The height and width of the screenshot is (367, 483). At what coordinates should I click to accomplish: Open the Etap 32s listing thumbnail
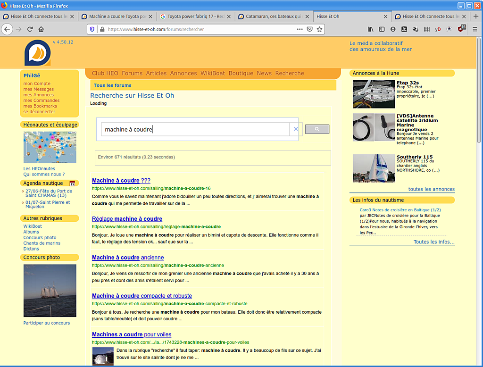tap(374, 94)
